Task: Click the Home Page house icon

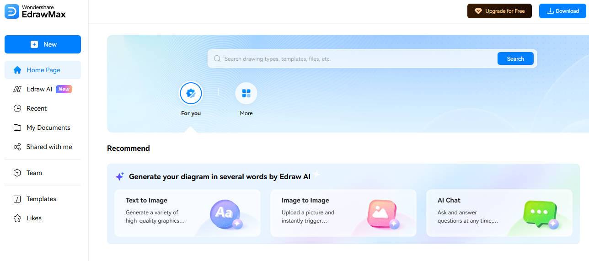Action: click(x=17, y=70)
